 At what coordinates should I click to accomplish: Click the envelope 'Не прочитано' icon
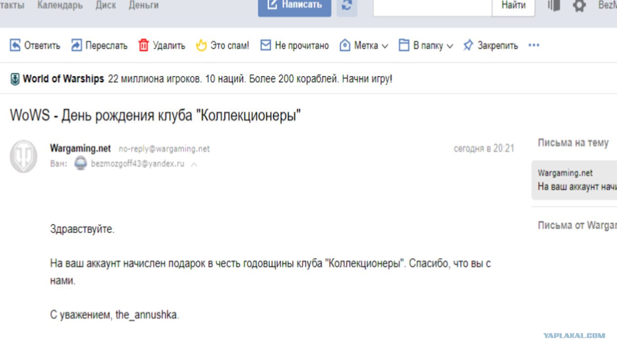266,45
